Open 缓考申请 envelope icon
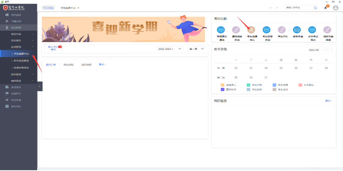343x171 pixels. [x=297, y=30]
